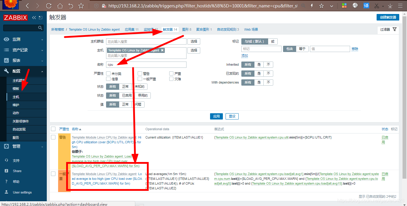Image resolution: width=407 pixels, height=206 pixels.
Task: Tick the 未分类 severity checkbox
Action: [108, 73]
